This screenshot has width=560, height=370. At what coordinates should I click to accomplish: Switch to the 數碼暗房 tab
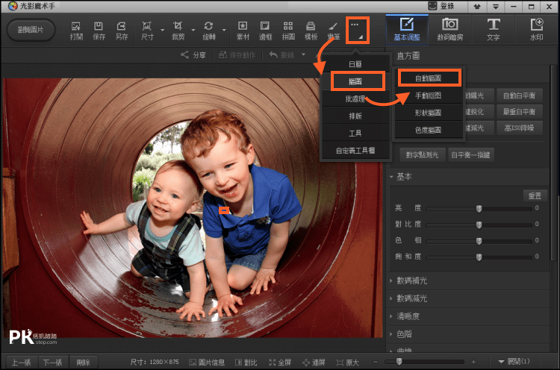[450, 30]
